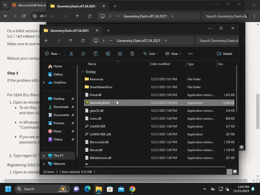260x195 pixels.
Task: Open Google Chrome from the taskbar
Action: tap(132, 189)
